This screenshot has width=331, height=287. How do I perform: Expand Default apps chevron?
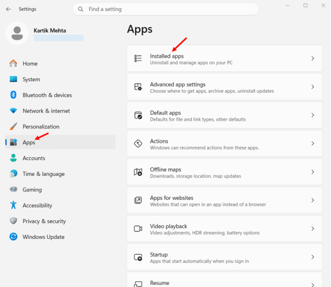313,115
